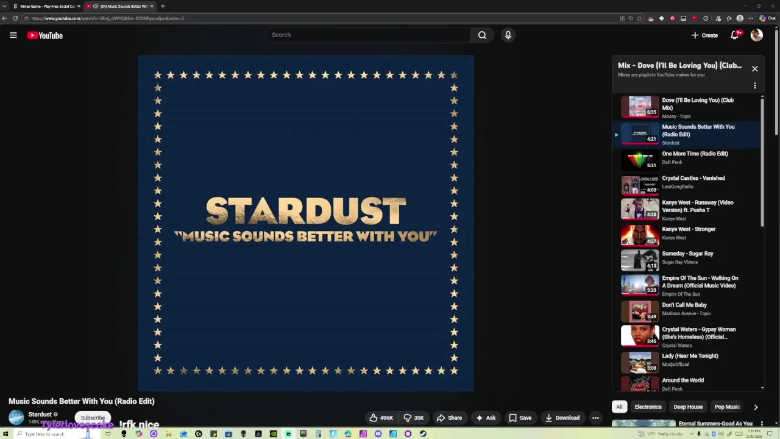Open the browser tab list dropdown
Screen dimensions: 780x439
coord(4,6)
